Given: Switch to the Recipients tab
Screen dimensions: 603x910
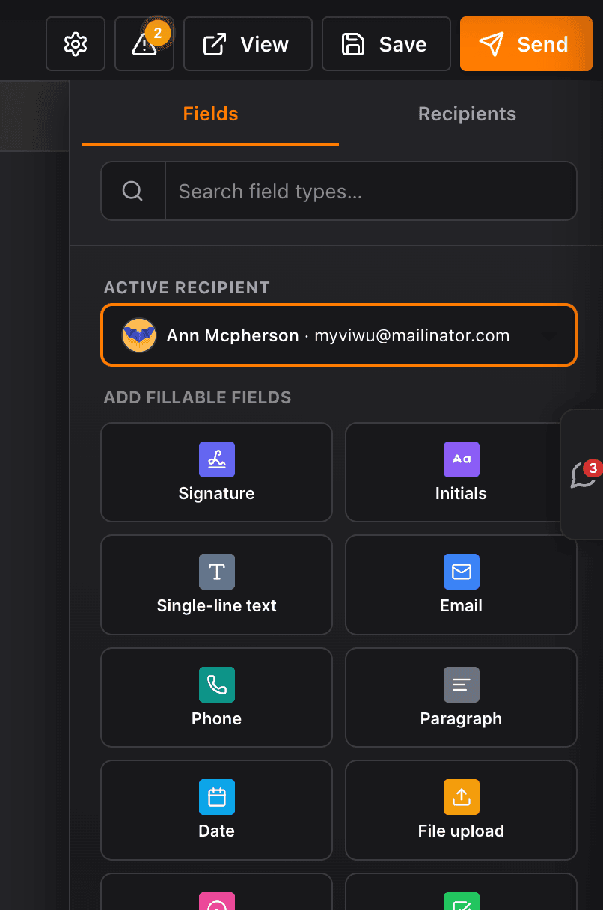Looking at the screenshot, I should point(467,114).
